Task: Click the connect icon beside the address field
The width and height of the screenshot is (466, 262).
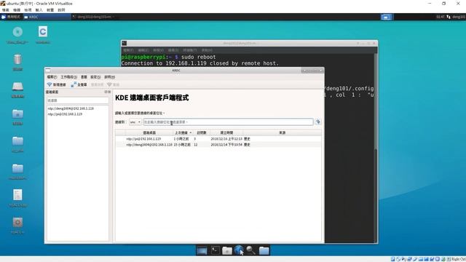Action: tap(317, 122)
